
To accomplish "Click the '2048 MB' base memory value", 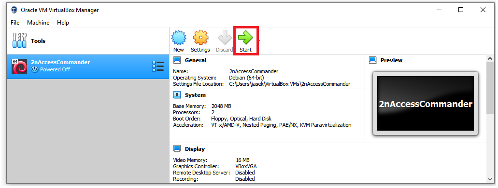I will click(221, 106).
